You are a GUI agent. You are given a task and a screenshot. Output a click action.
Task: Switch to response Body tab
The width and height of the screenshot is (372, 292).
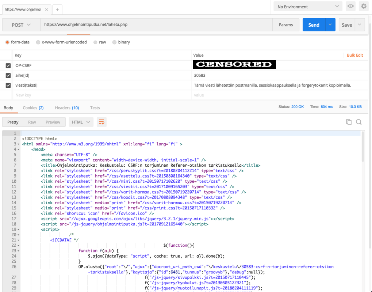pos(8,108)
